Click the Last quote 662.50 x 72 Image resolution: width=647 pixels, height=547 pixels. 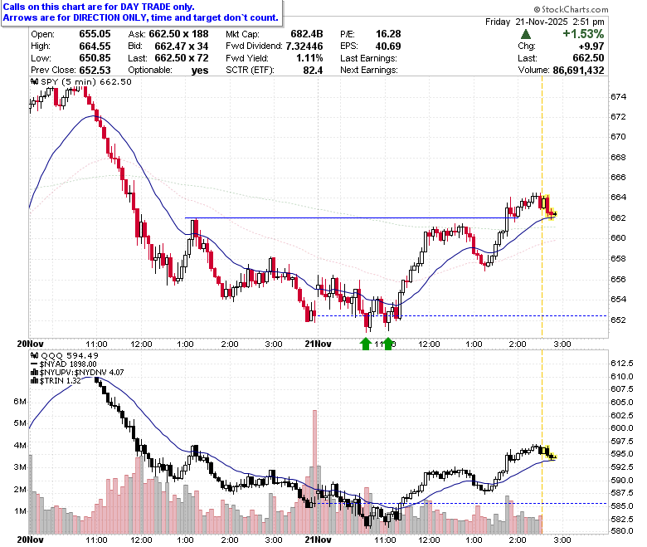pyautogui.click(x=182, y=58)
